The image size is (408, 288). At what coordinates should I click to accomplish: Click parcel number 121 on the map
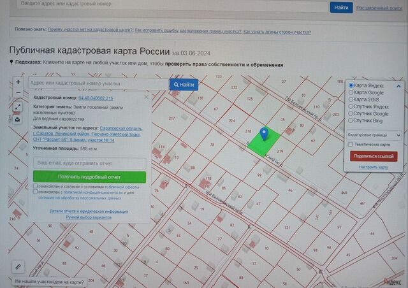coord(287,227)
